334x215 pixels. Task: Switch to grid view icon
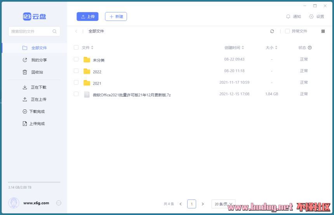tap(323, 31)
